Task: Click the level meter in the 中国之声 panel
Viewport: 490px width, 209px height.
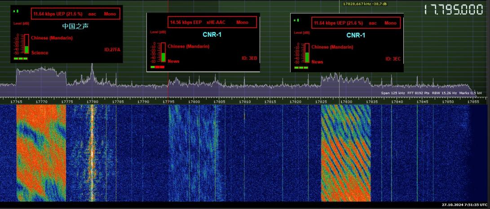Action: point(26,44)
